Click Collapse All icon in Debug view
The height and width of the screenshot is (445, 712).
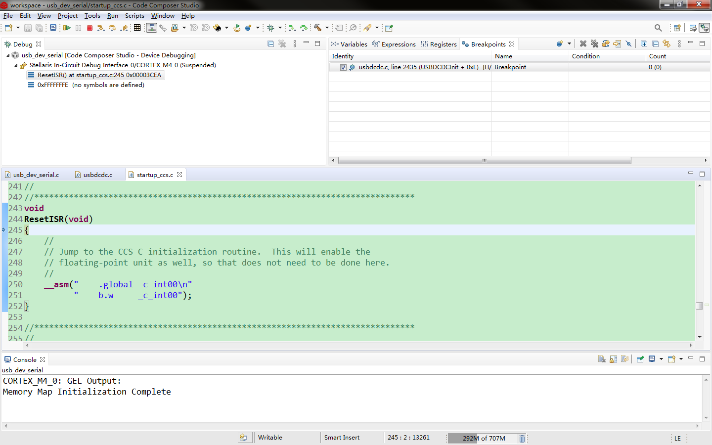click(x=270, y=44)
